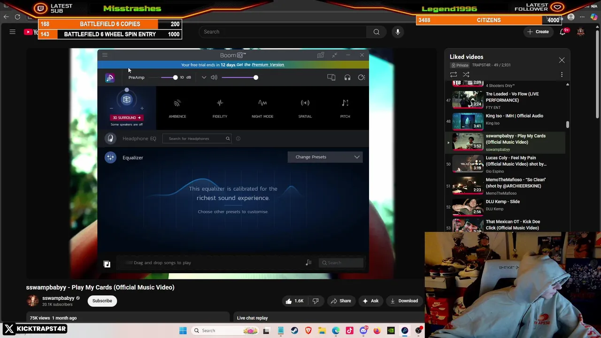Screen dimensions: 601x338
Task: Open Brave browser from the taskbar
Action: 308,330
